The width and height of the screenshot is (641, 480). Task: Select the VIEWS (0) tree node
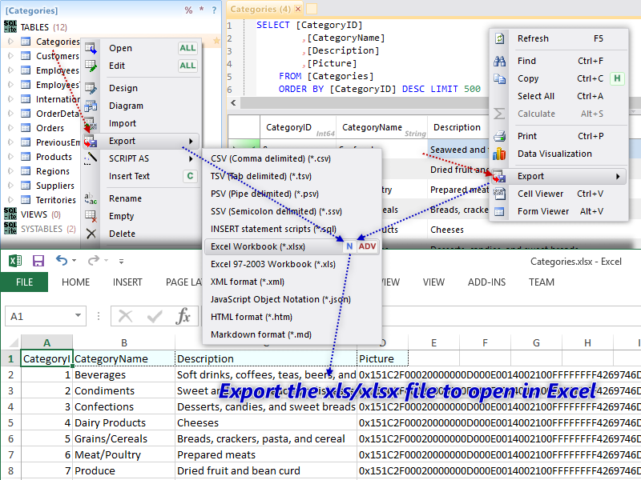[41, 214]
